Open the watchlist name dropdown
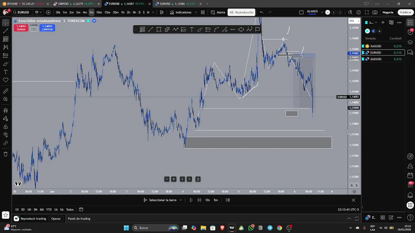The image size is (415, 233). click(372, 22)
